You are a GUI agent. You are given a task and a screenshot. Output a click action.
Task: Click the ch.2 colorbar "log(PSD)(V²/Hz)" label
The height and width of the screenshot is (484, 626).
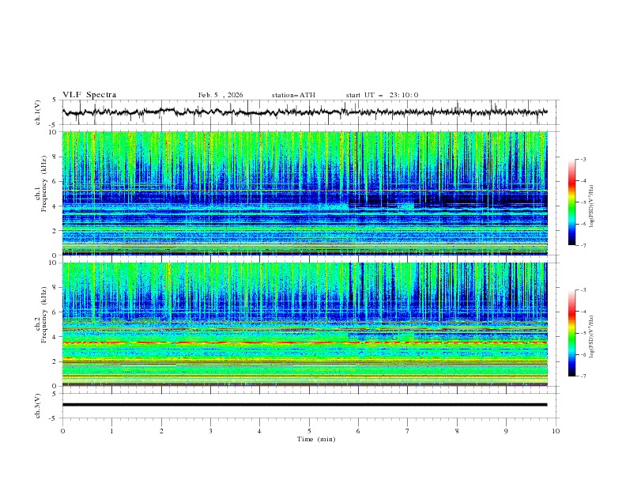click(x=592, y=337)
